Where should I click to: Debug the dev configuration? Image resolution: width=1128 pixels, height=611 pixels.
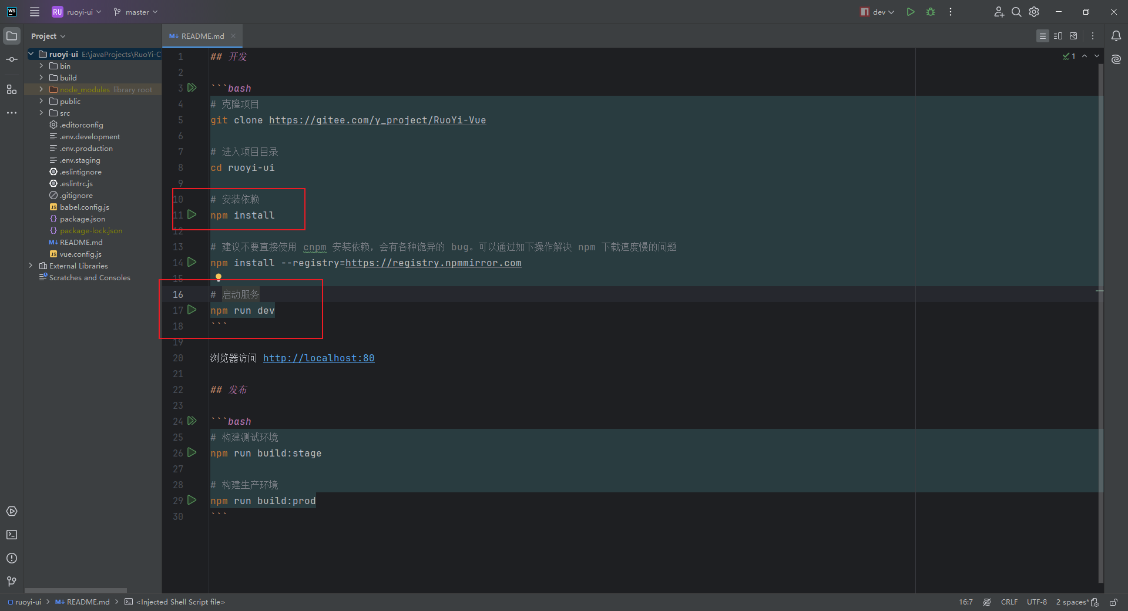tap(931, 12)
